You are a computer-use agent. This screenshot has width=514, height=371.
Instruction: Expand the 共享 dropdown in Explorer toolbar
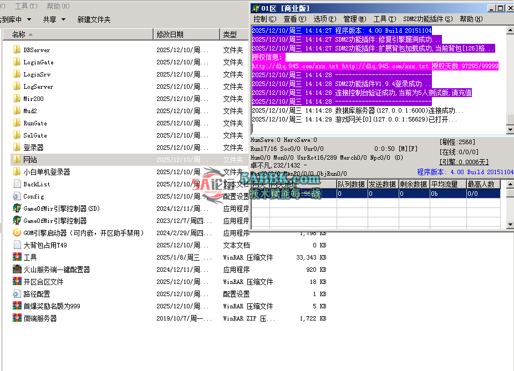click(54, 19)
